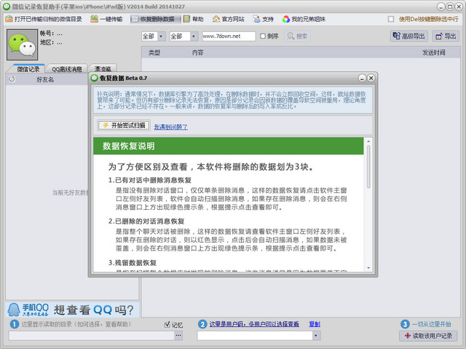The height and width of the screenshot is (349, 466).
Task: Click the dialog vertical scrollbar thumb
Action: click(x=368, y=166)
